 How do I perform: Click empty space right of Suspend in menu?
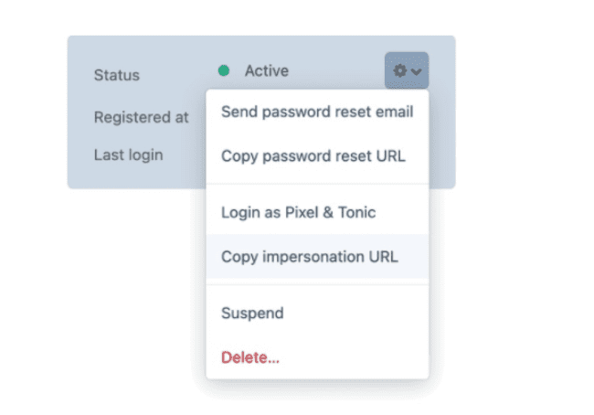coord(366,313)
